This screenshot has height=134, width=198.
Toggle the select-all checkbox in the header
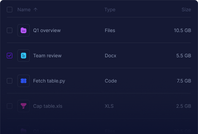click(10, 10)
